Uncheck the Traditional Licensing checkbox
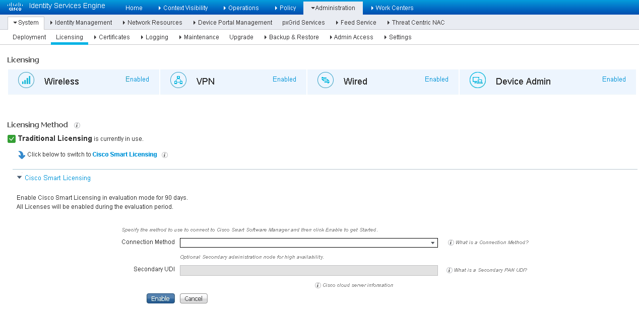 pyautogui.click(x=11, y=138)
